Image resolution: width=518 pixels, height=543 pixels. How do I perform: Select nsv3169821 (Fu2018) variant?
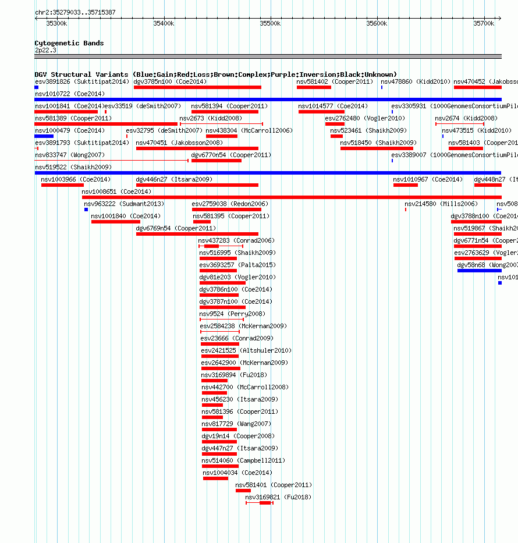278,497
